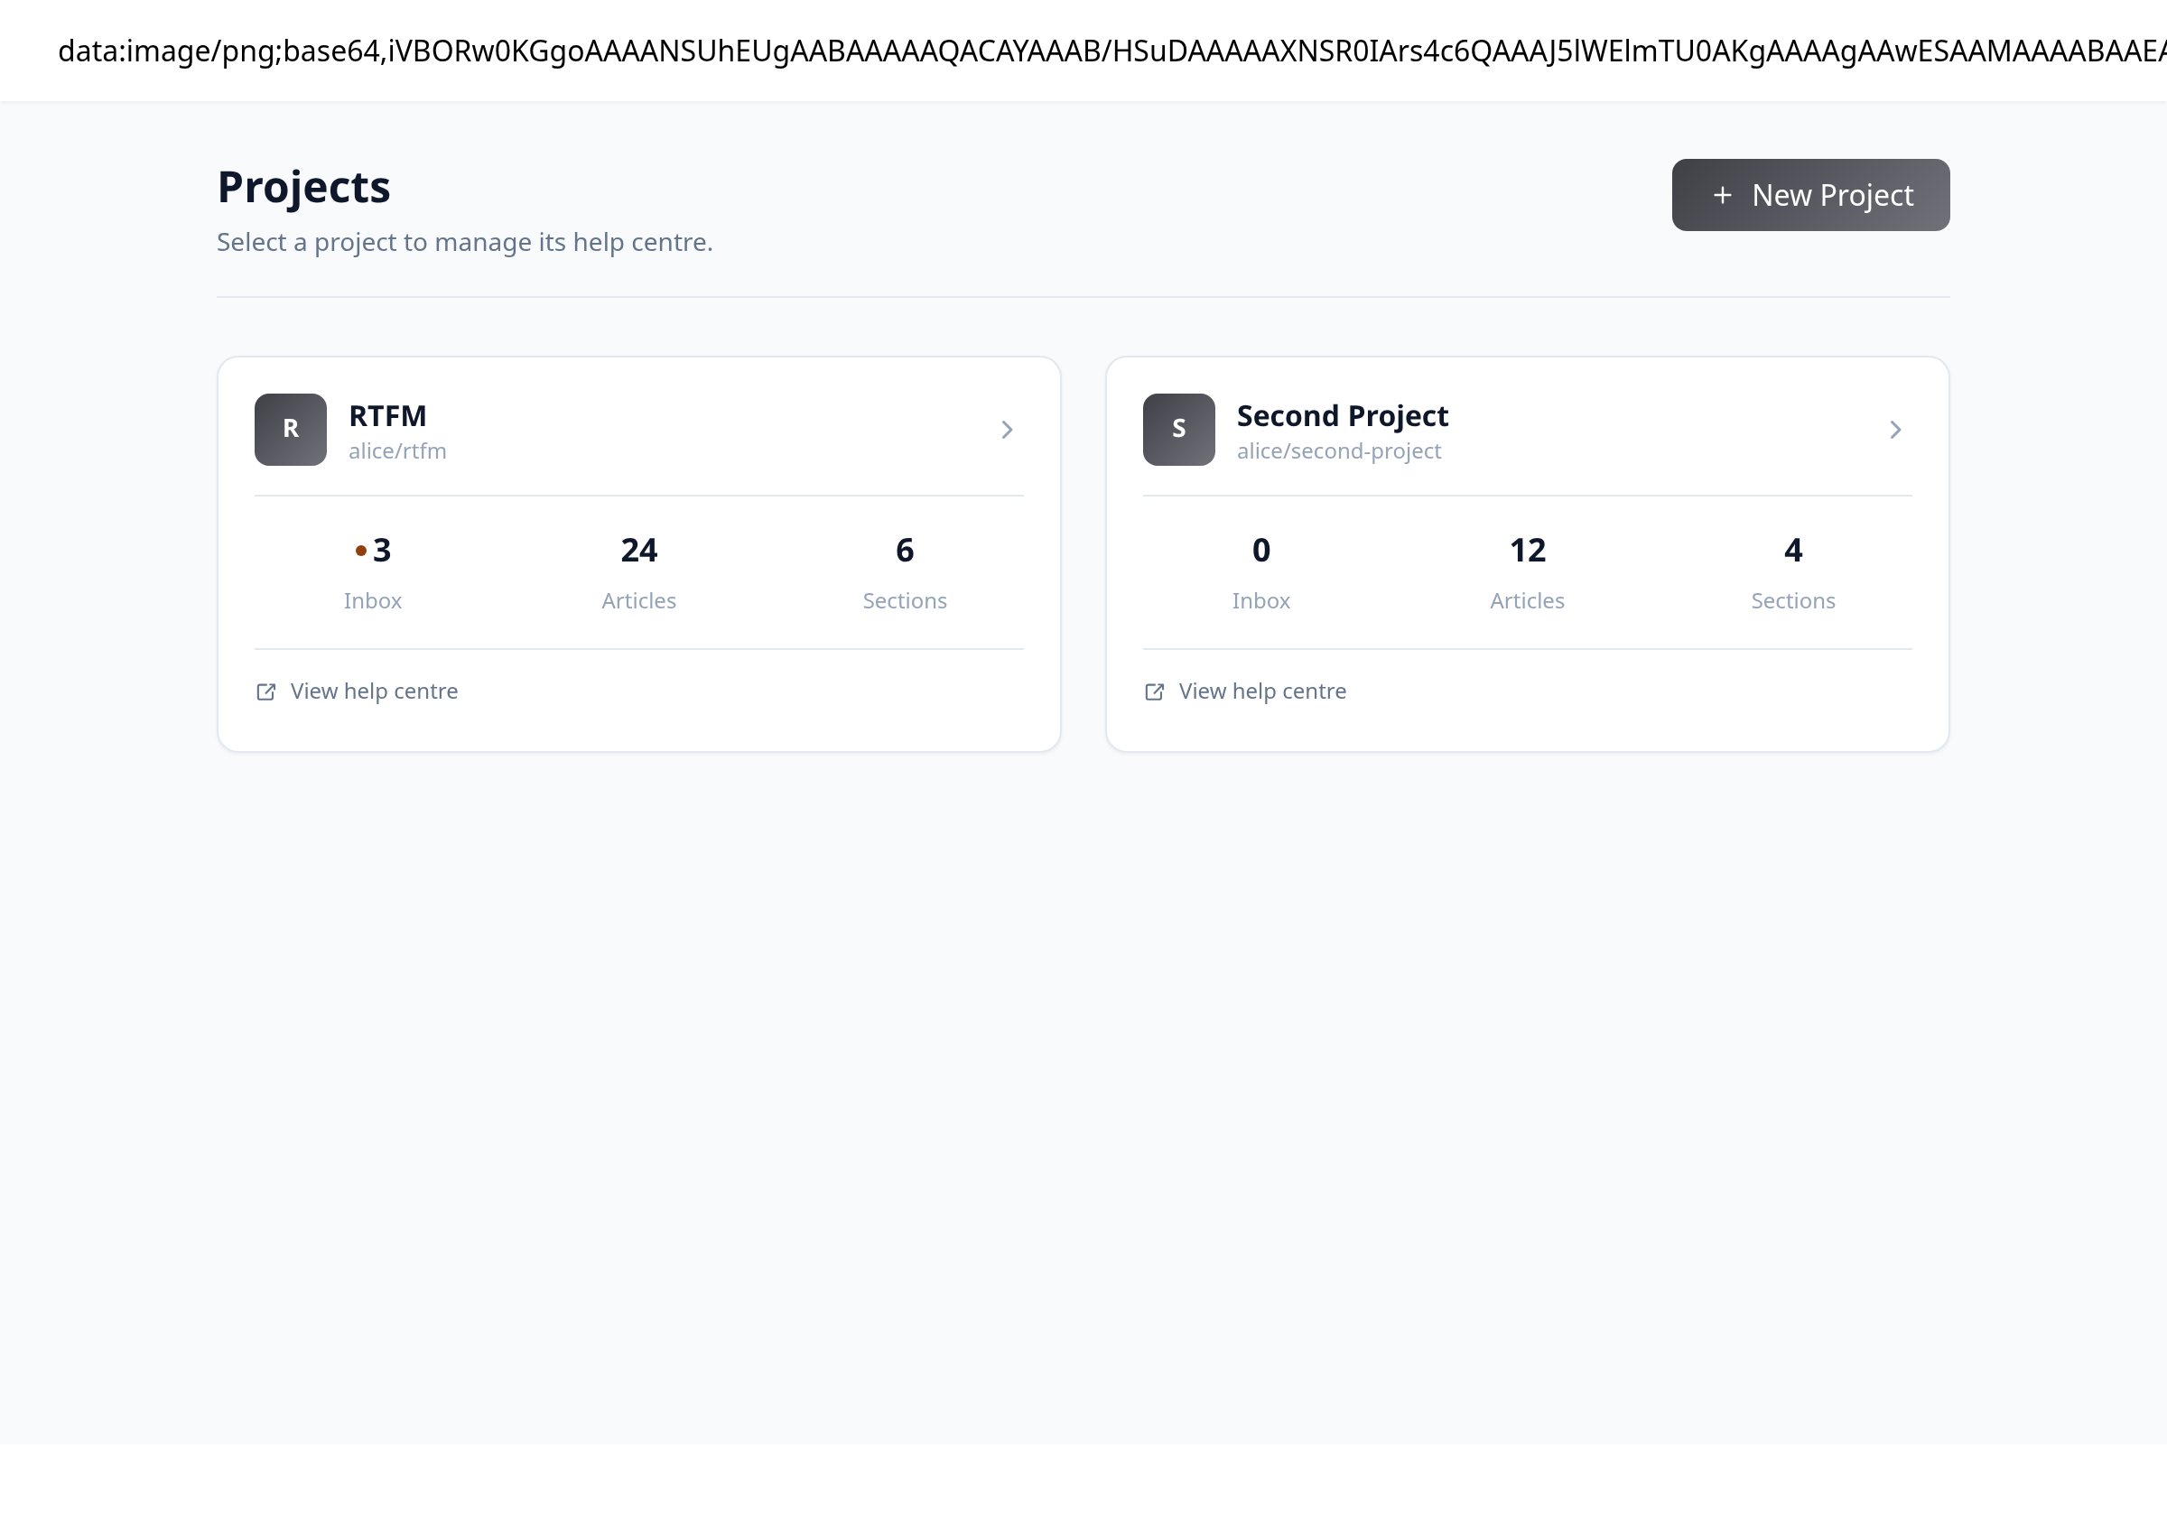Open the RTFM project avatar icon
Image resolution: width=2167 pixels, height=1531 pixels.
291,429
